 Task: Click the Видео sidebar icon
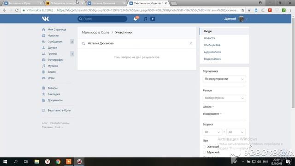pos(44,72)
